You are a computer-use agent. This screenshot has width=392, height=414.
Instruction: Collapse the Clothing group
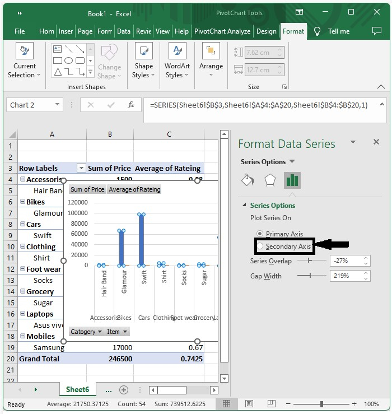[x=23, y=246]
